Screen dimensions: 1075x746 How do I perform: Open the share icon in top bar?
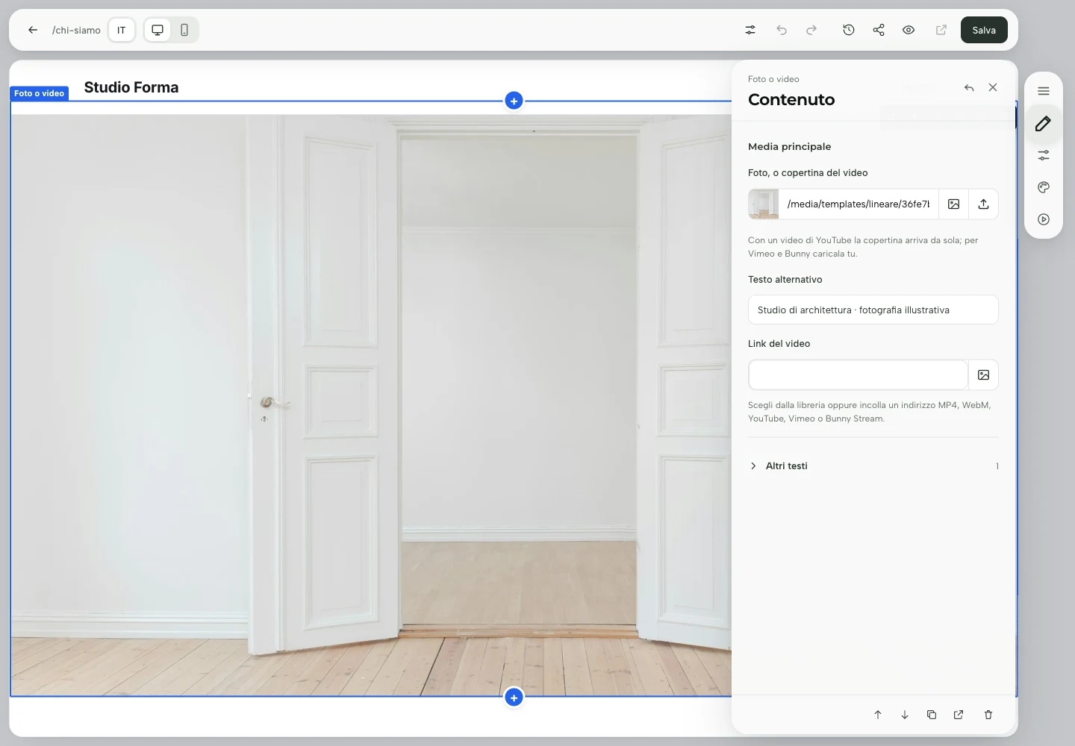[879, 30]
